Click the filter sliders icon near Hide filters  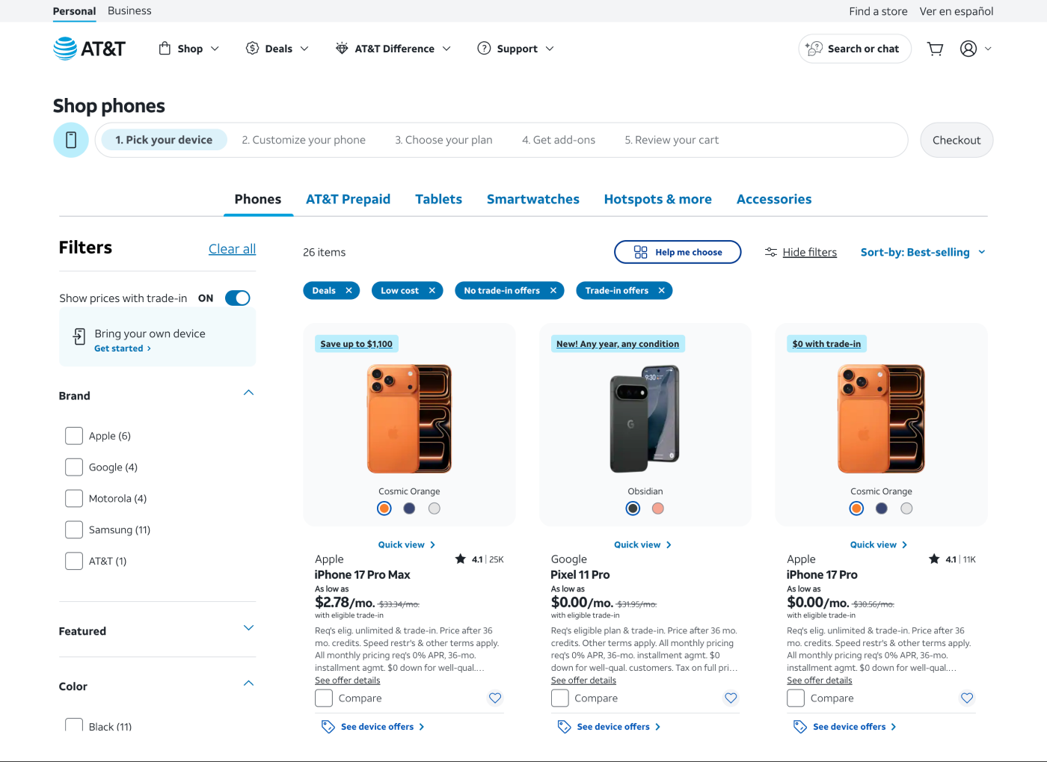[770, 252]
